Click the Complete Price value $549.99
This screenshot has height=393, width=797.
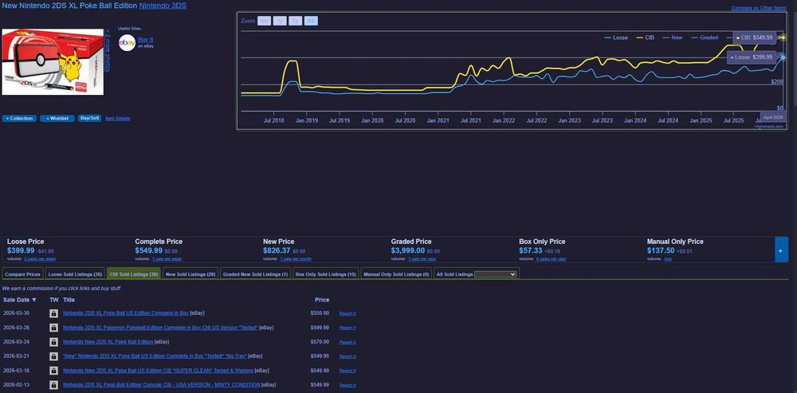pyautogui.click(x=149, y=250)
